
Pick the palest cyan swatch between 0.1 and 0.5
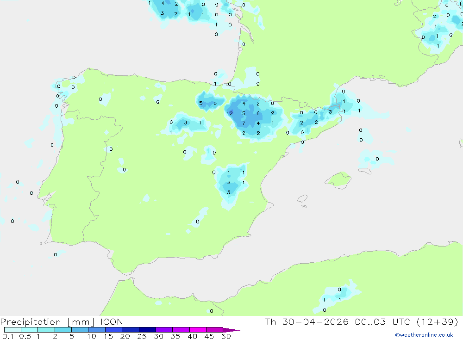point(13,330)
